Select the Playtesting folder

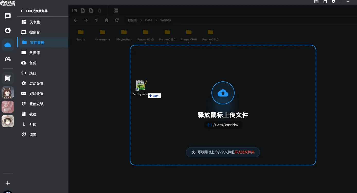(124, 35)
